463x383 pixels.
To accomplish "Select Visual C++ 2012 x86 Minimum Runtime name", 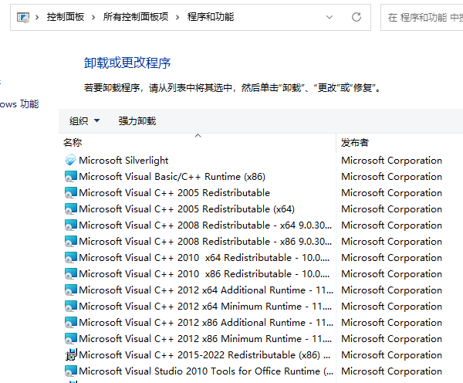I will (205, 339).
